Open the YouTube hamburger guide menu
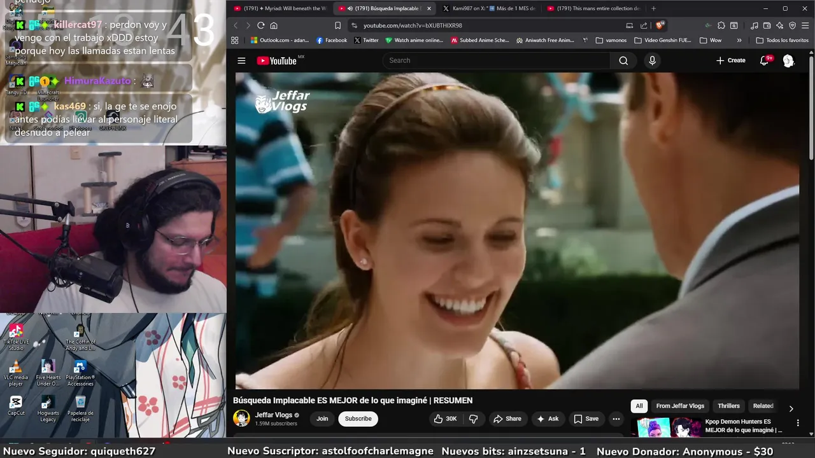The image size is (815, 458). point(241,60)
